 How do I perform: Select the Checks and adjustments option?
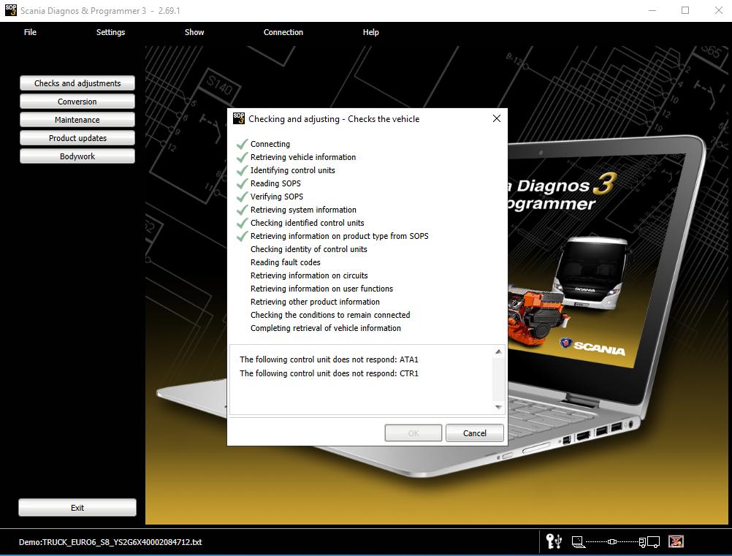77,83
